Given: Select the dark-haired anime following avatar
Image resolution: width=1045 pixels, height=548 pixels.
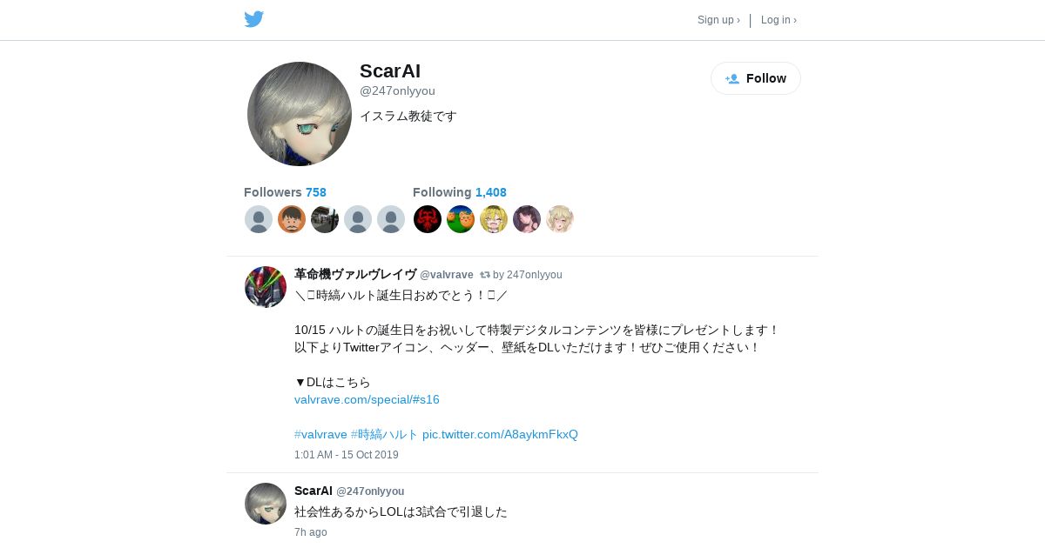Looking at the screenshot, I should [x=527, y=219].
